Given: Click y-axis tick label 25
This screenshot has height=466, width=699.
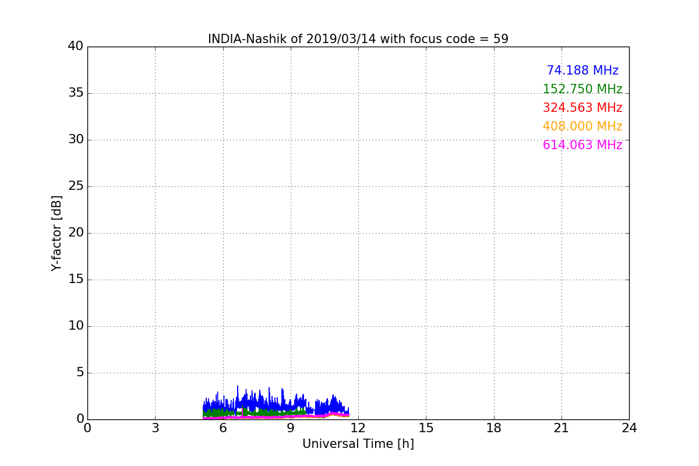Looking at the screenshot, I should 76,186.
